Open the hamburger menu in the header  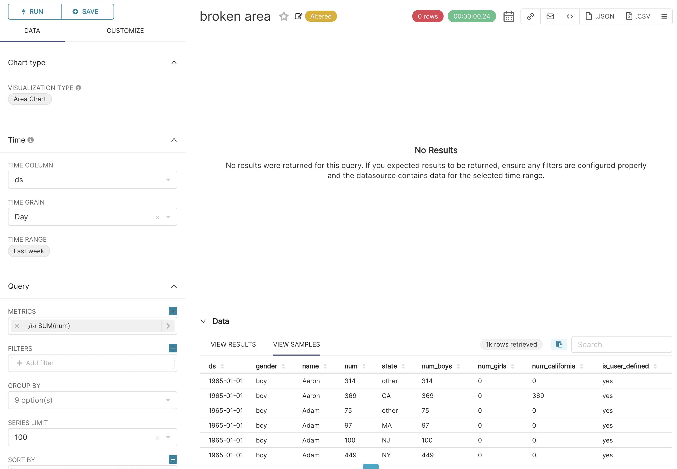click(x=663, y=16)
